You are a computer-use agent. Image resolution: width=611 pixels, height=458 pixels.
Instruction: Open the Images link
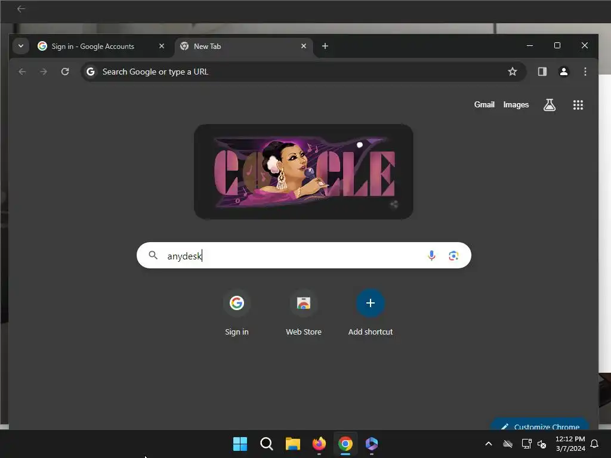point(516,105)
